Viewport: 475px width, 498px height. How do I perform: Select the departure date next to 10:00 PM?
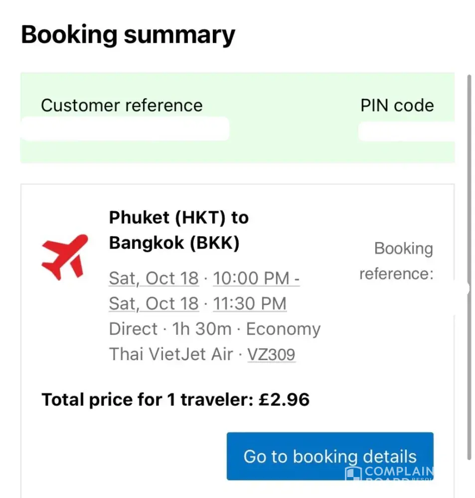[154, 278]
